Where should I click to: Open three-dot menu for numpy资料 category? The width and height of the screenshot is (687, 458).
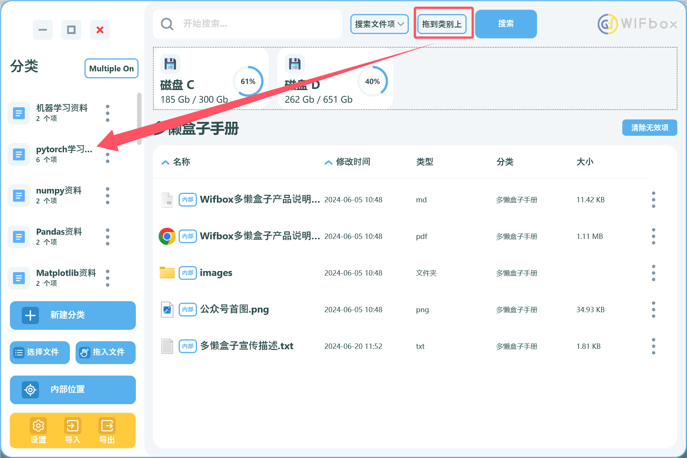[x=108, y=196]
